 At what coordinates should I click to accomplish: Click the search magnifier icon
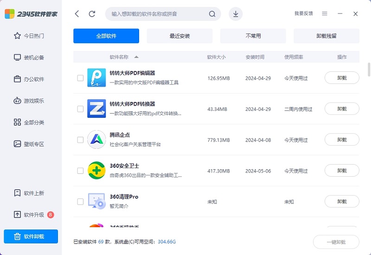coord(212,14)
